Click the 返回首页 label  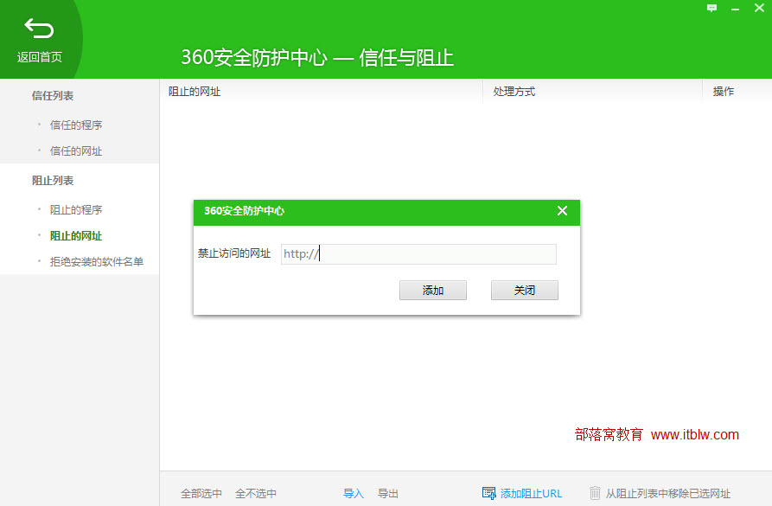coord(40,57)
